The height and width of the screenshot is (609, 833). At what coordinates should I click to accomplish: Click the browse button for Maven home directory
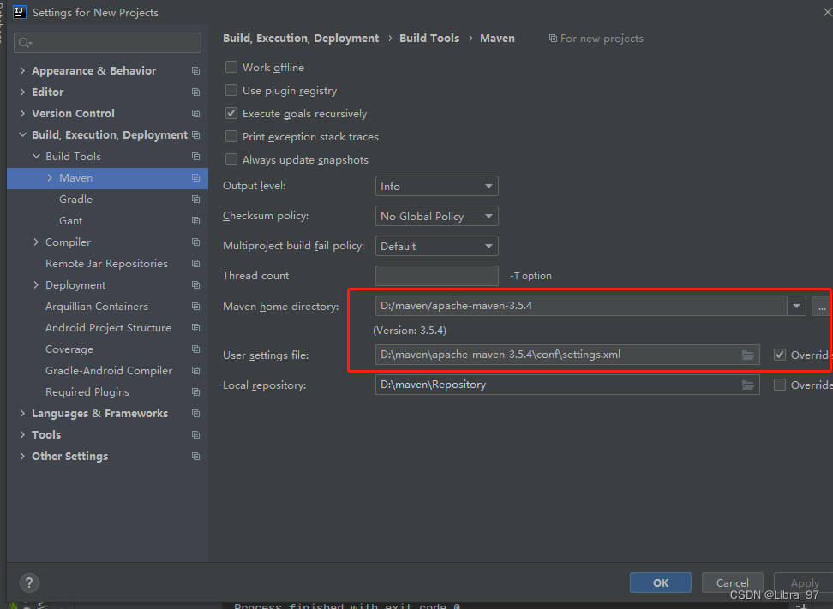pos(822,306)
